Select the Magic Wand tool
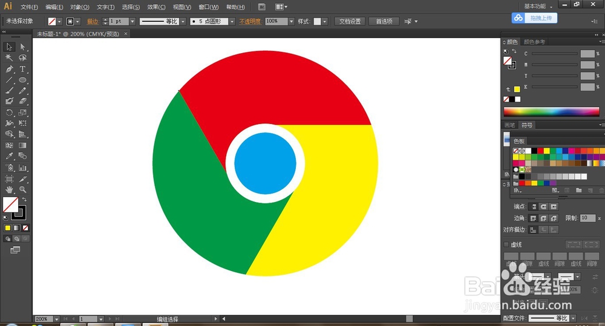This screenshot has height=326, width=605. tap(9, 58)
